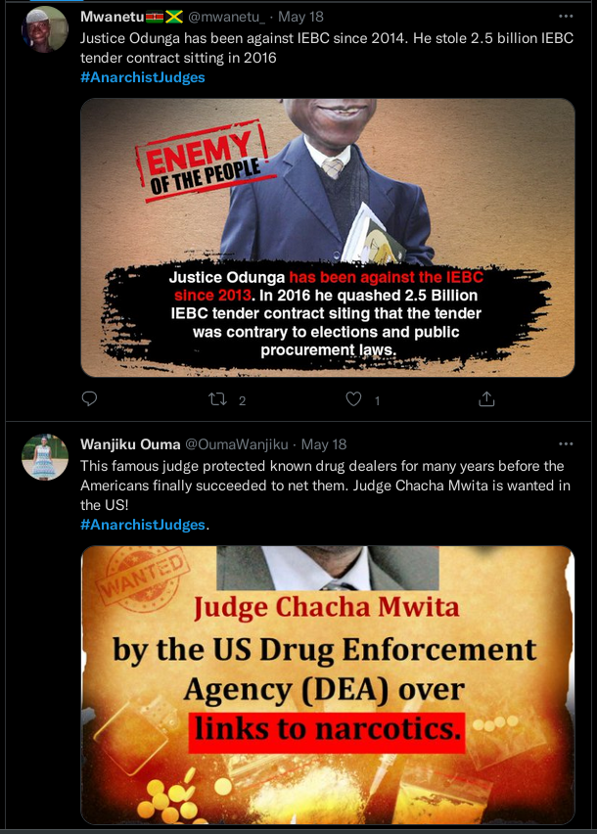The image size is (597, 834).
Task: Open the three-dot menu on Wanjiku Ouma's tweet
Action: (566, 444)
